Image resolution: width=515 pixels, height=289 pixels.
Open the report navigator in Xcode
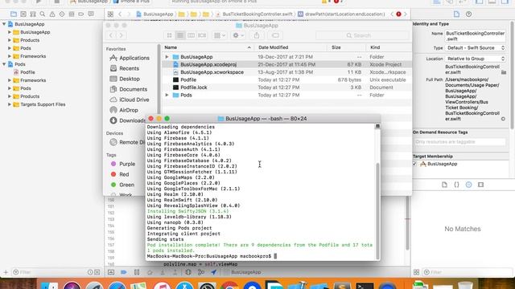[x=91, y=14]
